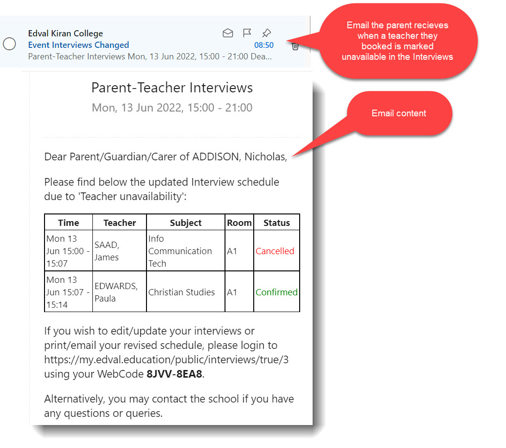Screen dimensions: 506x448
Task: Click the Status column header
Action: [277, 223]
